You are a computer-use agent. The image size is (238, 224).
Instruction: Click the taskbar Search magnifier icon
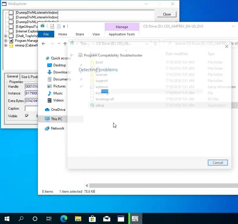[21, 219]
